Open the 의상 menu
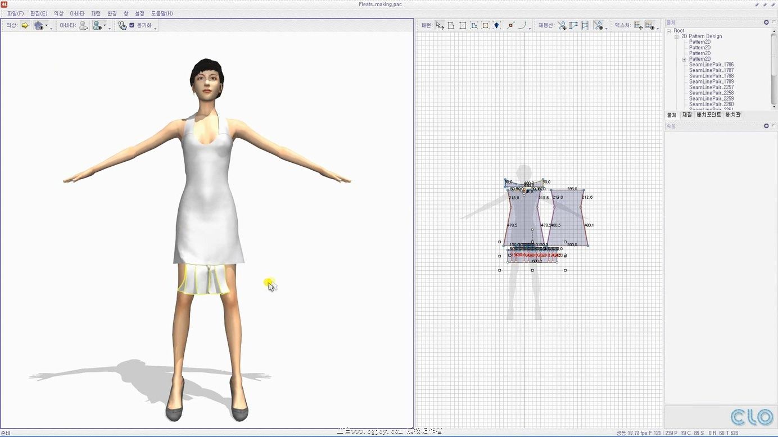The image size is (778, 437). pyautogui.click(x=58, y=13)
